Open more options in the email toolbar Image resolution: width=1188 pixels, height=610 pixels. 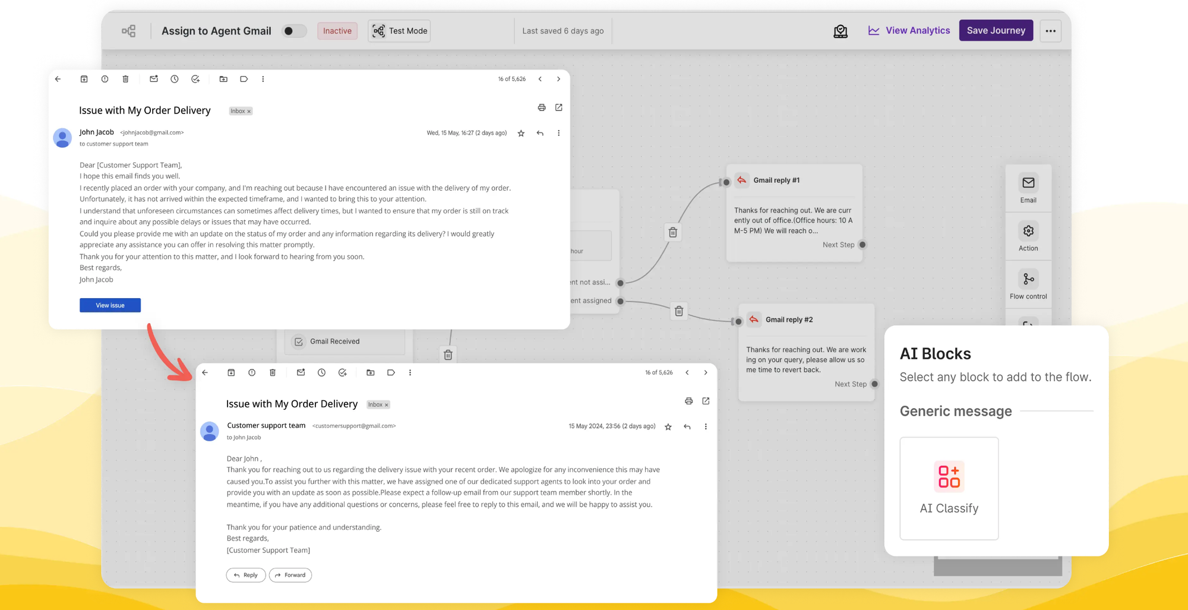point(263,78)
